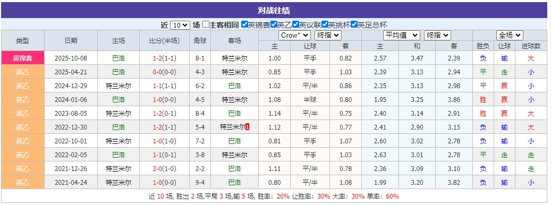Click 特兰米尔 home team in 2024-12-29 row
The height and width of the screenshot is (205, 551).
pyautogui.click(x=118, y=86)
